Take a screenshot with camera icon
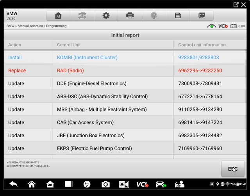 [x=105, y=184]
